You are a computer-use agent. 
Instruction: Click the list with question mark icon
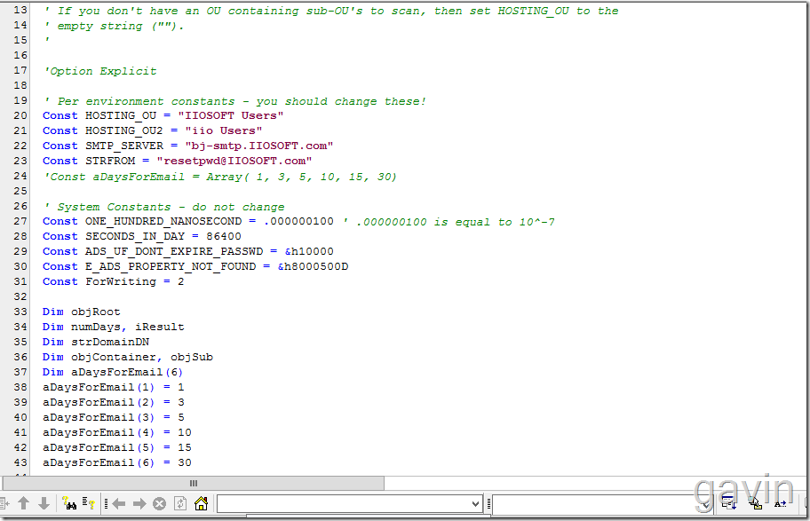click(x=89, y=503)
